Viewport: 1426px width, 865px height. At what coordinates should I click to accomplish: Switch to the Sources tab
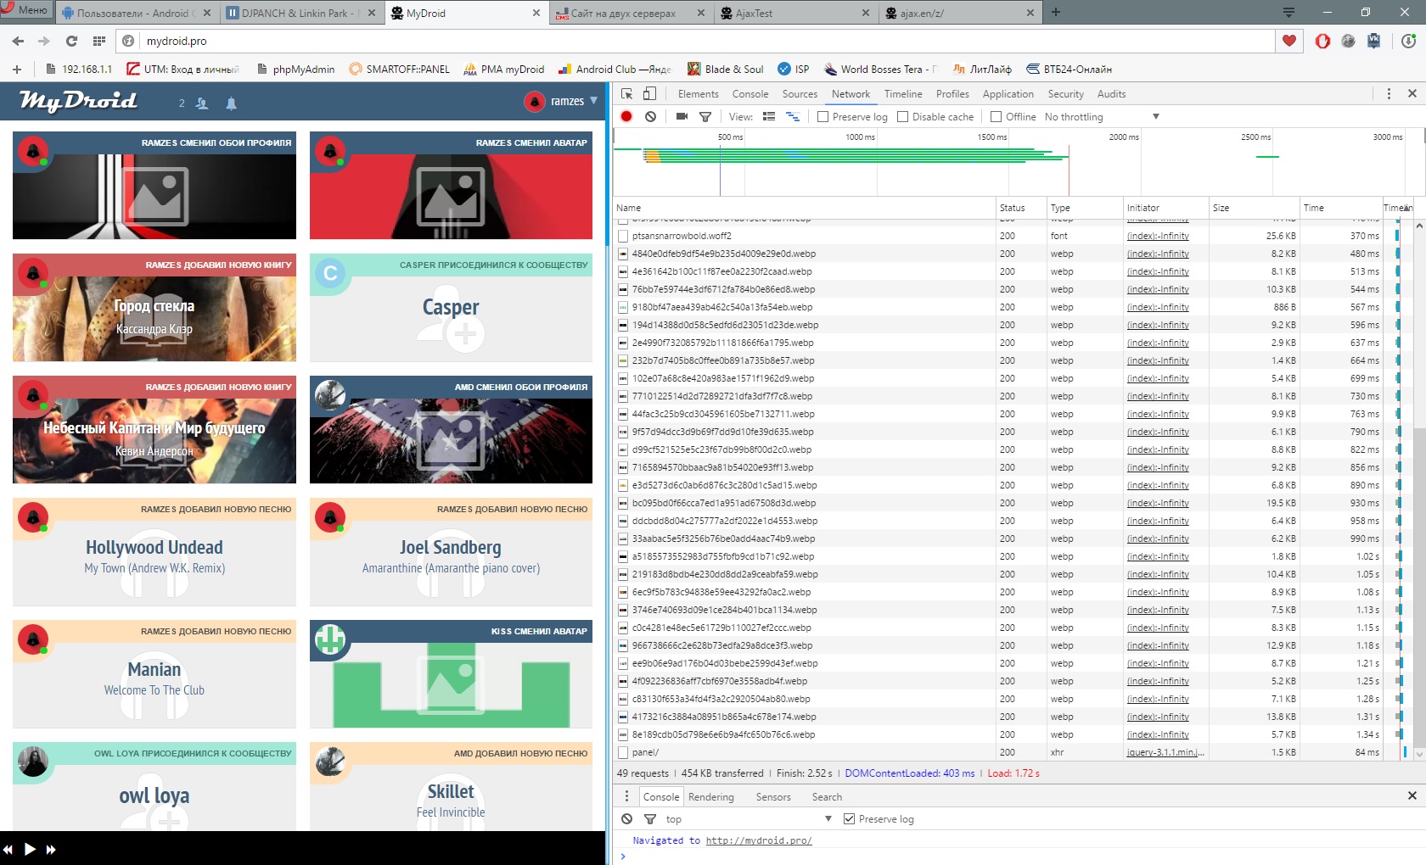[800, 94]
